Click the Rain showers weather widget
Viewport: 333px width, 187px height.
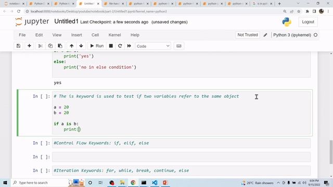258,183
